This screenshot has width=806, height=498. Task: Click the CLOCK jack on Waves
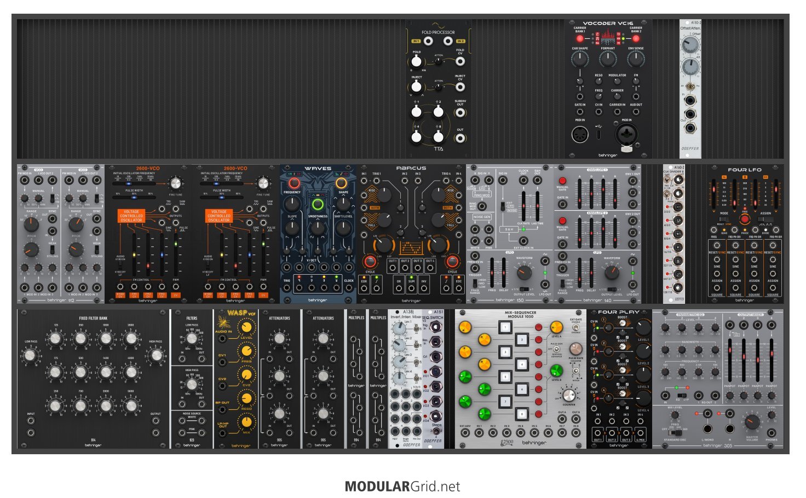coord(348,288)
